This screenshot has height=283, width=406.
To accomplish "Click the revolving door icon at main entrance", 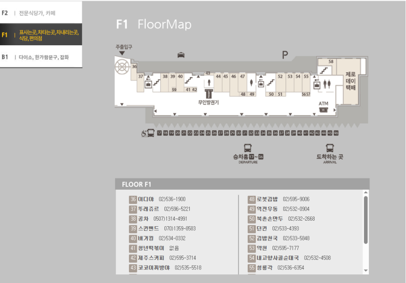I will [x=122, y=67].
